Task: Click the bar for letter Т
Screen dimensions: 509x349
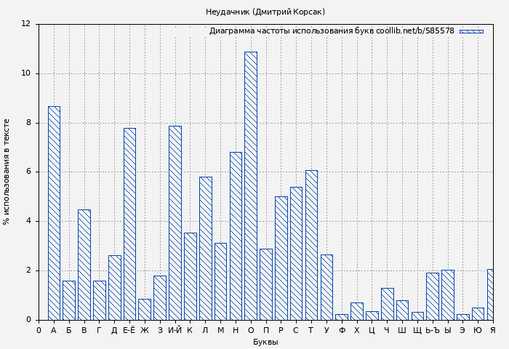Action: click(x=311, y=245)
